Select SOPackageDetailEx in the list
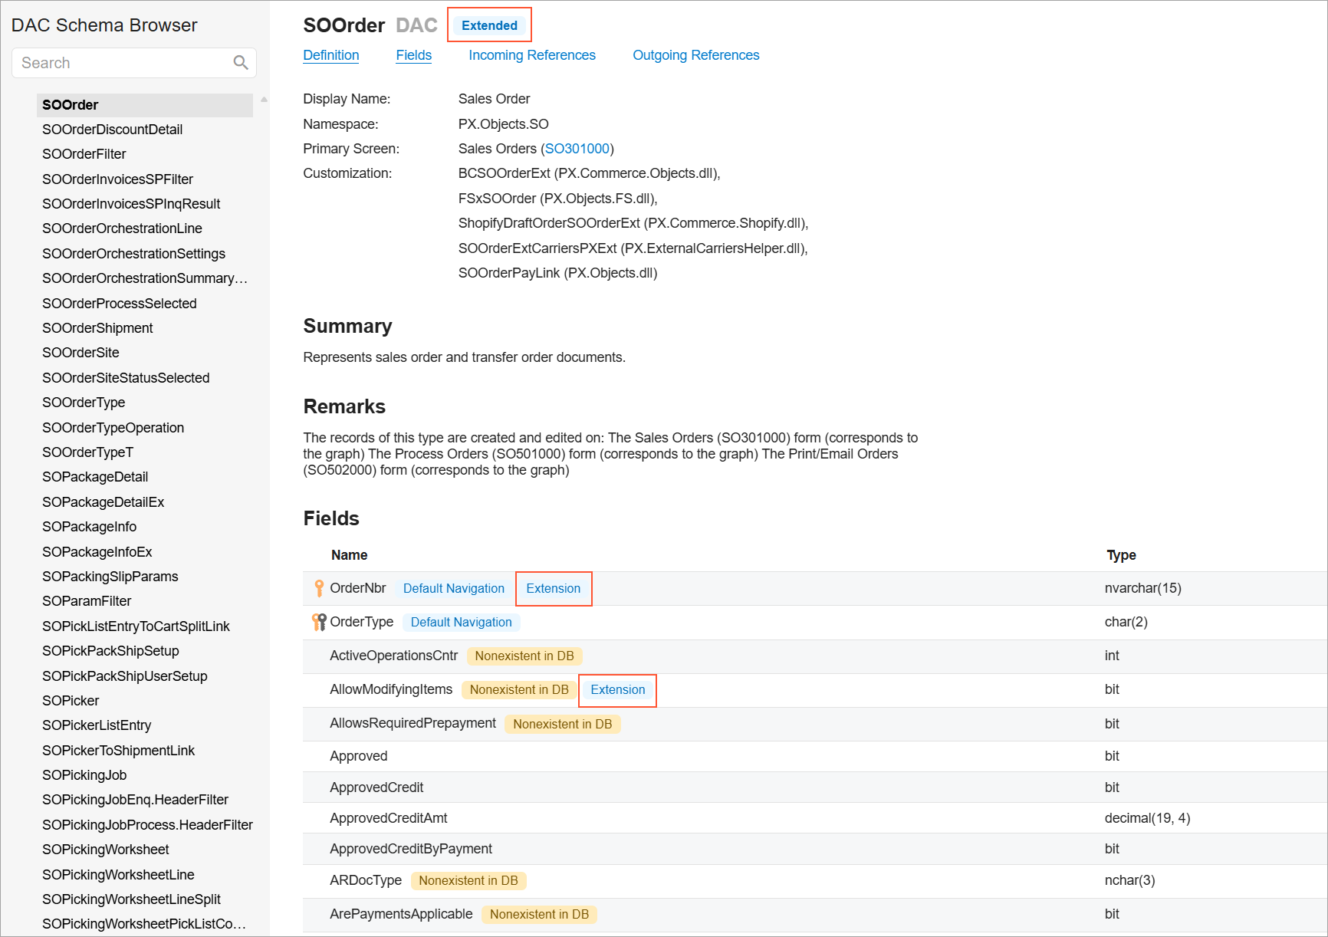The height and width of the screenshot is (937, 1328). click(104, 502)
